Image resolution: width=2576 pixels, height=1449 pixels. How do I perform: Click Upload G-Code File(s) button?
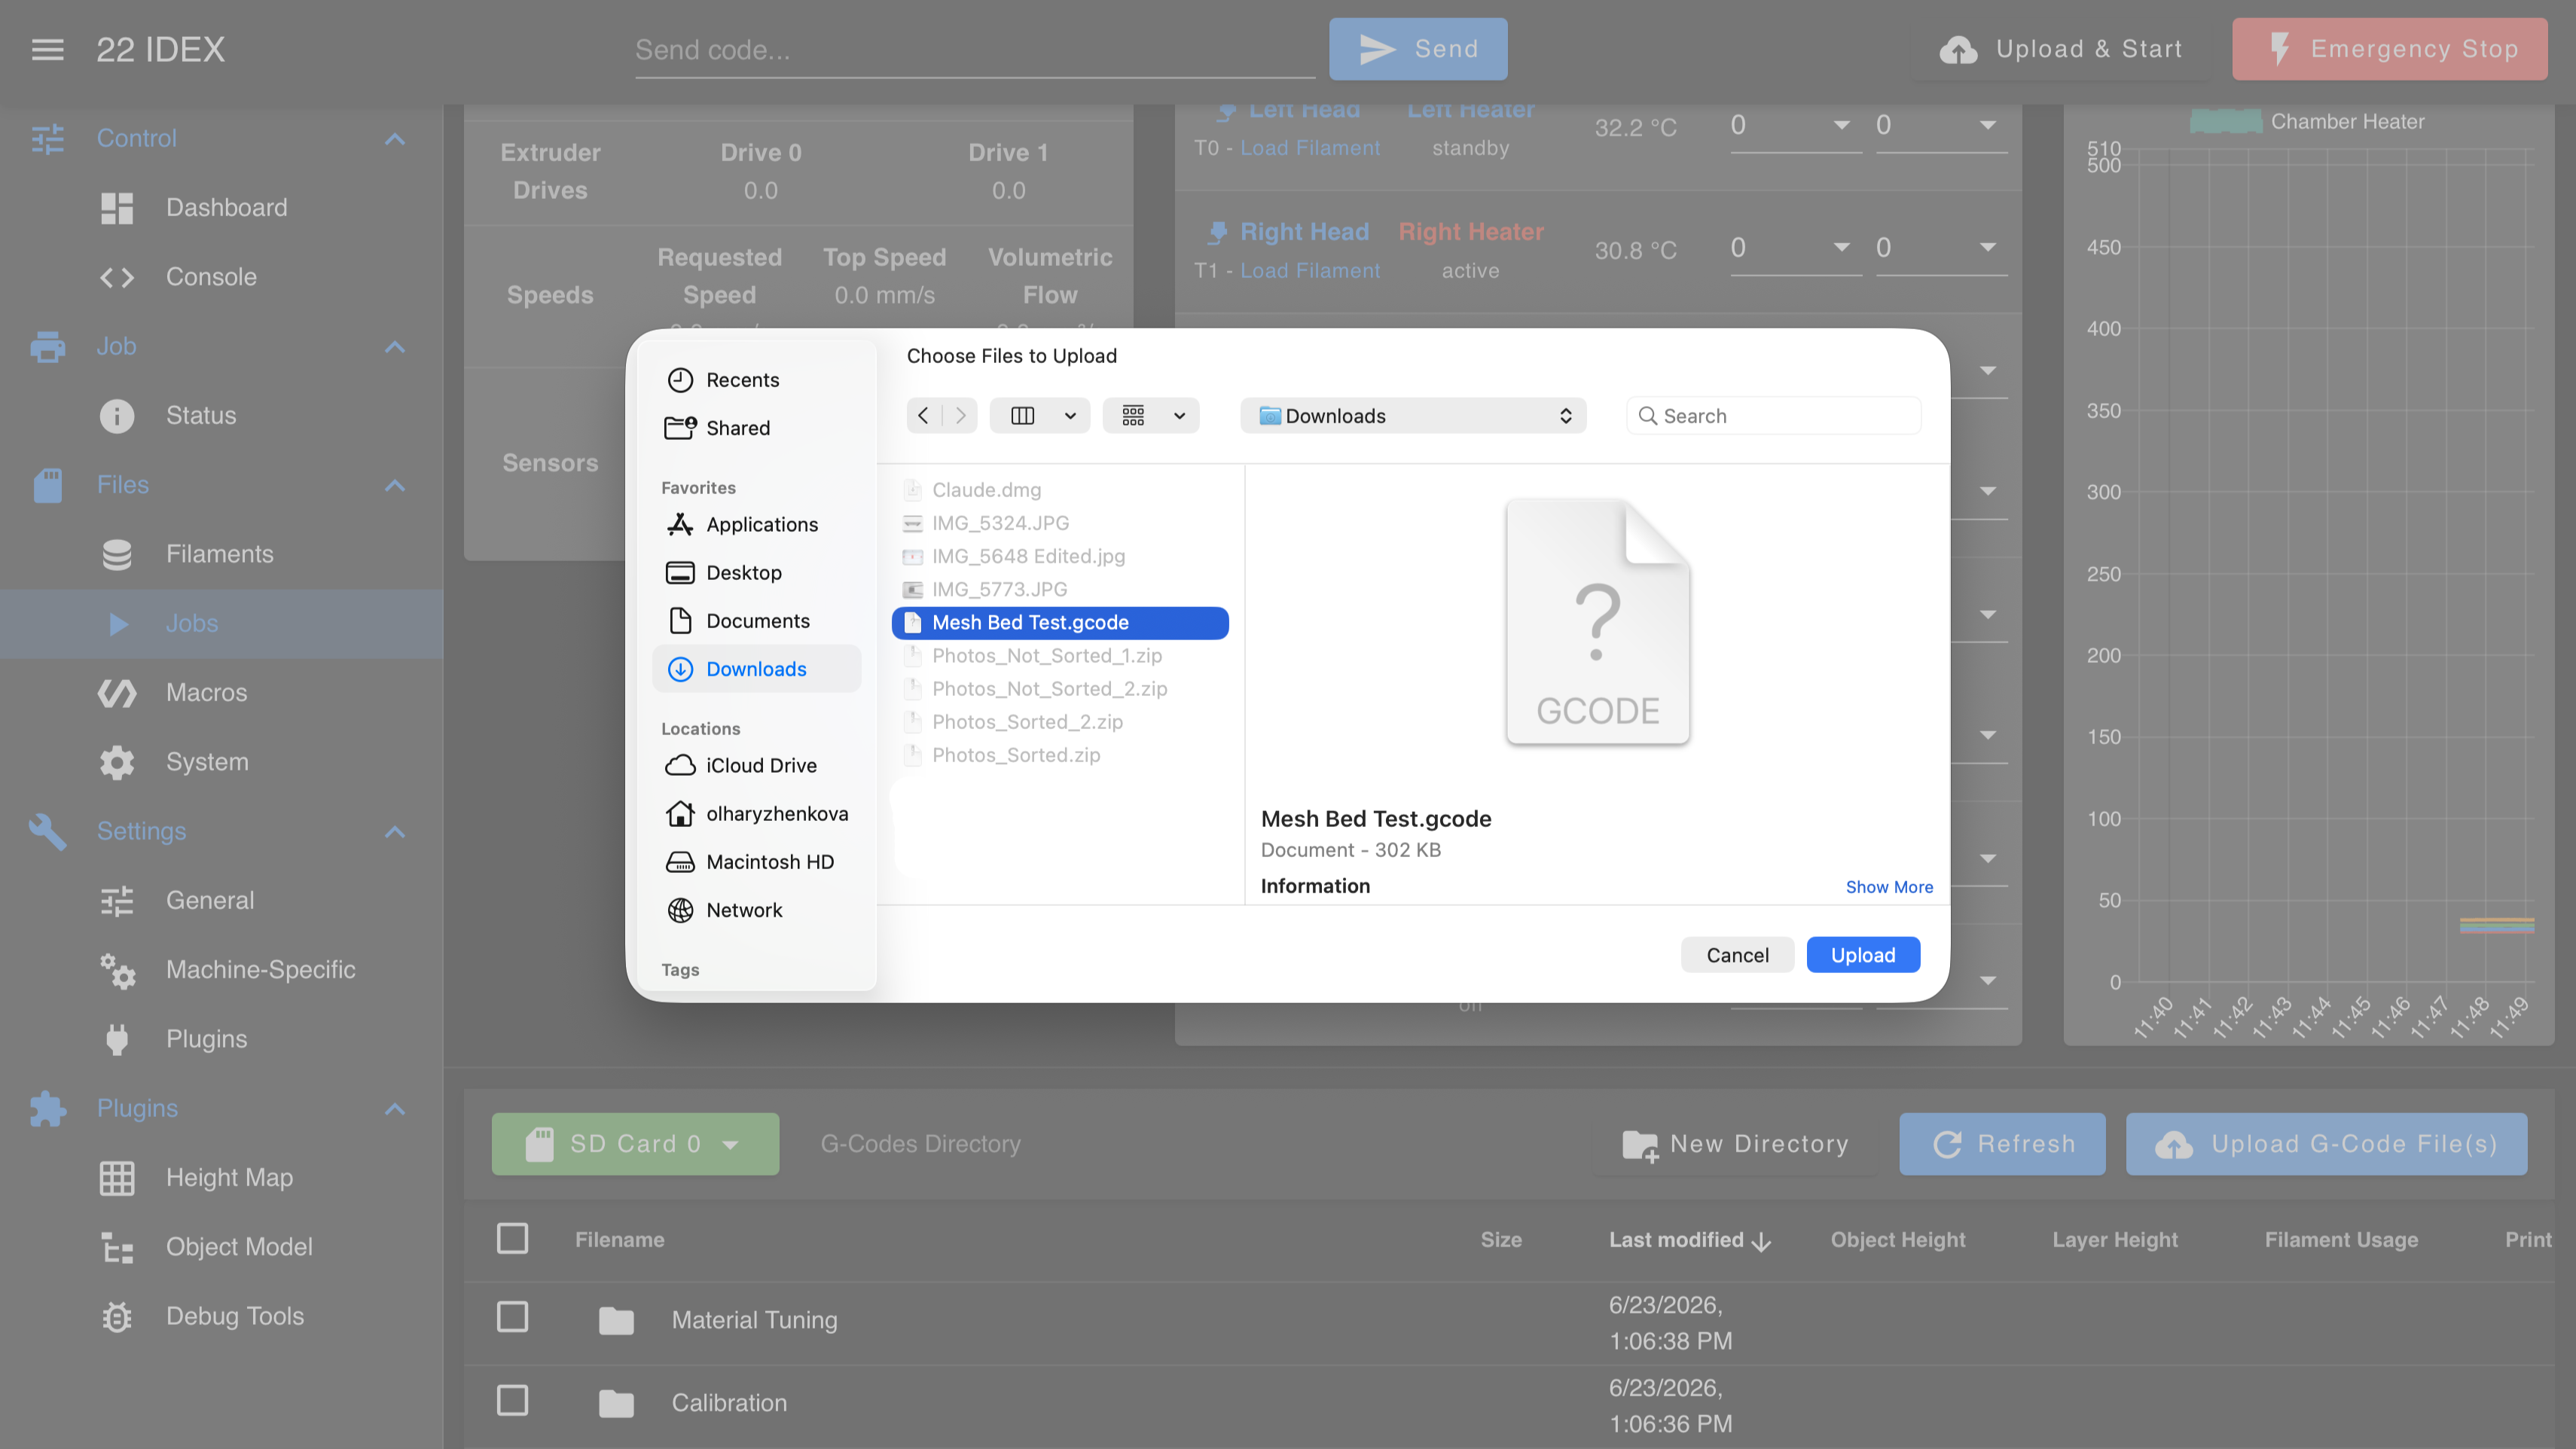[2326, 1144]
